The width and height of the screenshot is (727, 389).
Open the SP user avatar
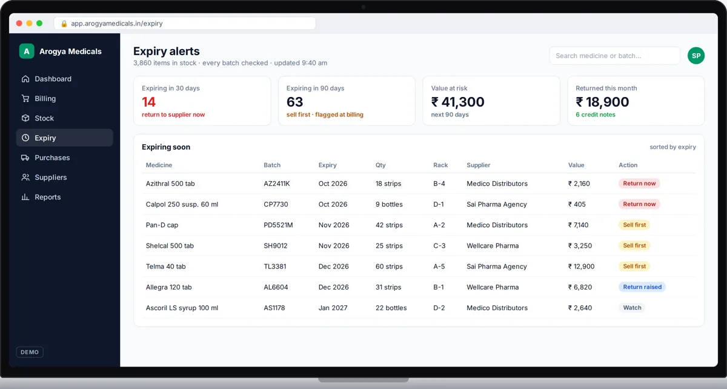[x=696, y=56]
